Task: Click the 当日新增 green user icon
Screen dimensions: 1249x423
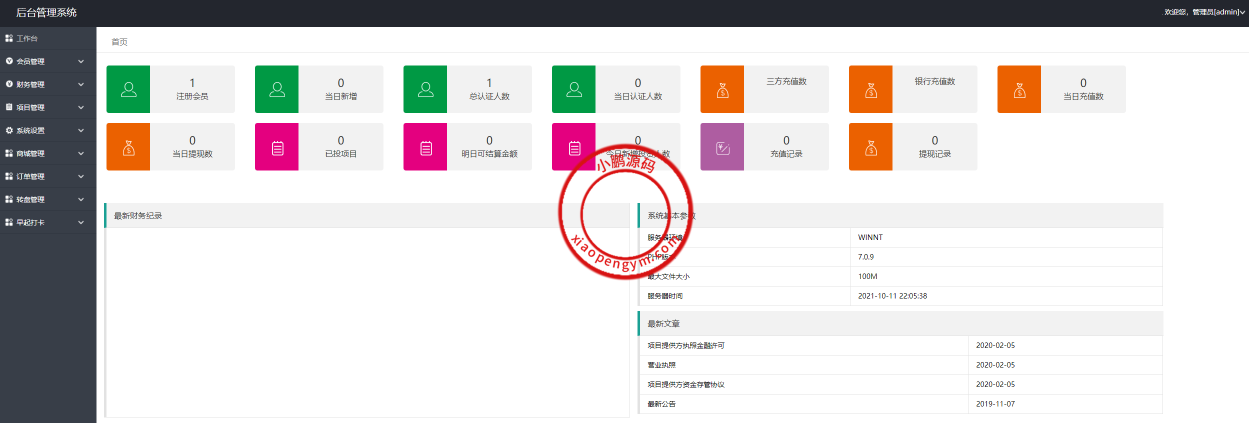Action: click(276, 89)
